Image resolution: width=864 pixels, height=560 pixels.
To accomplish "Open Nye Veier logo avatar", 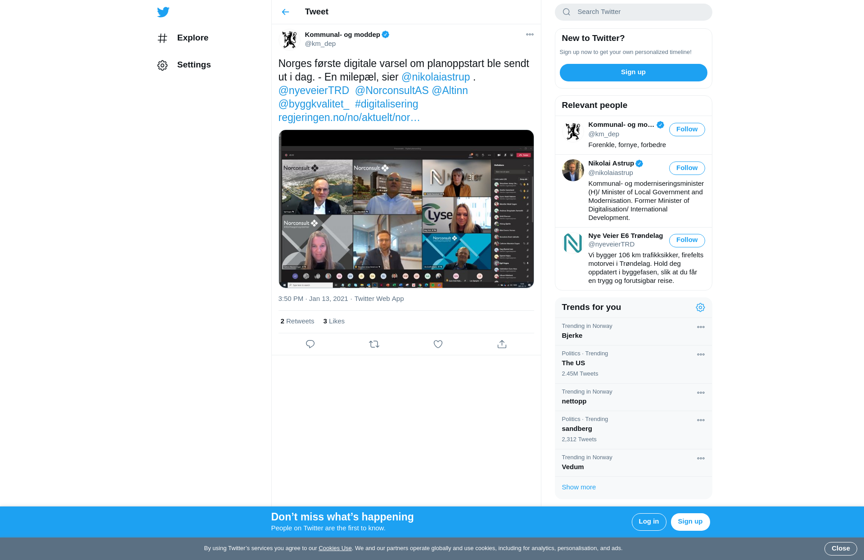I will tap(573, 242).
